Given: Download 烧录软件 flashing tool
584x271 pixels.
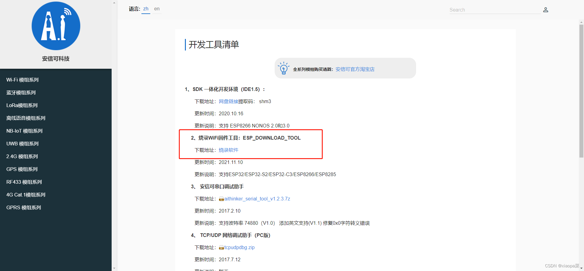Looking at the screenshot, I should (x=228, y=150).
